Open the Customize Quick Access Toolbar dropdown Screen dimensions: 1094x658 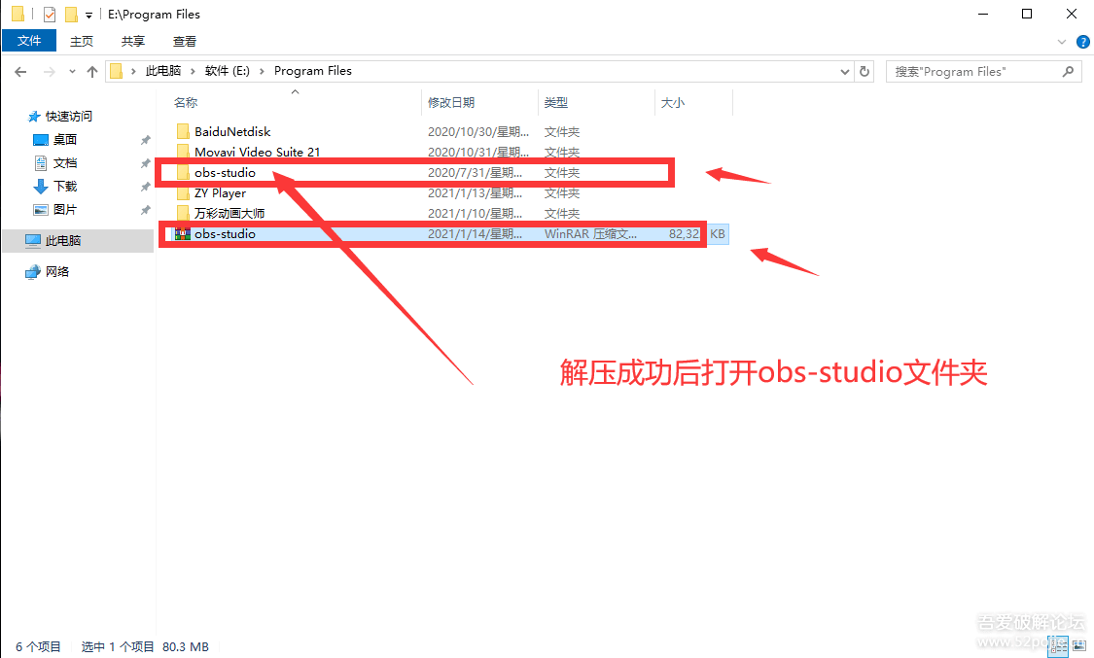[x=88, y=15]
